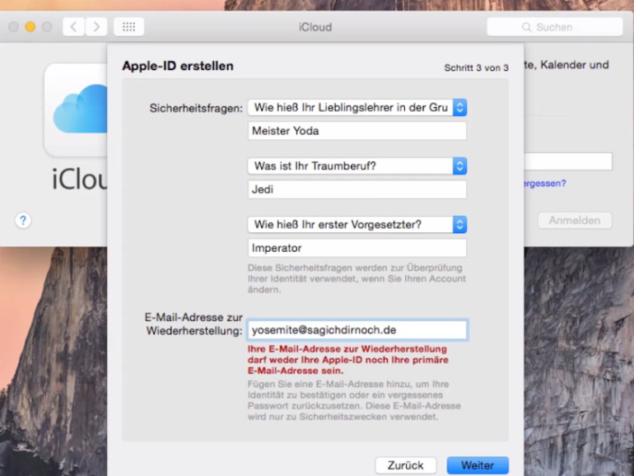This screenshot has height=476, width=634.
Task: Open 'Wie hieß Ihr erster Vorgesetzter?' dropdown
Action: [357, 225]
